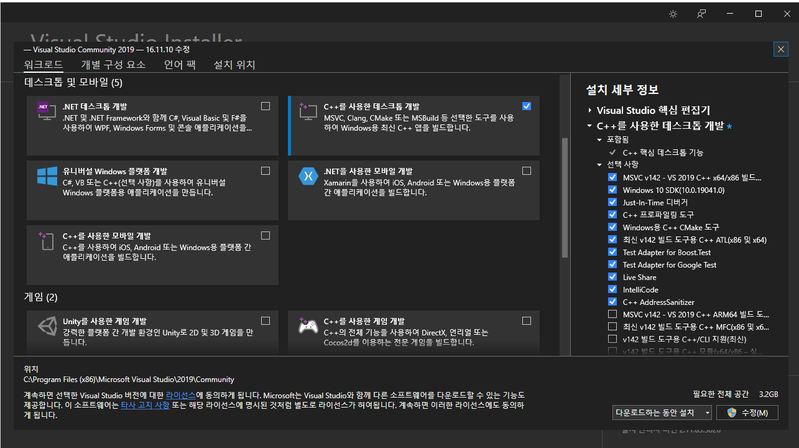The height and width of the screenshot is (448, 799).
Task: Click the theme sun icon in title bar
Action: point(673,14)
